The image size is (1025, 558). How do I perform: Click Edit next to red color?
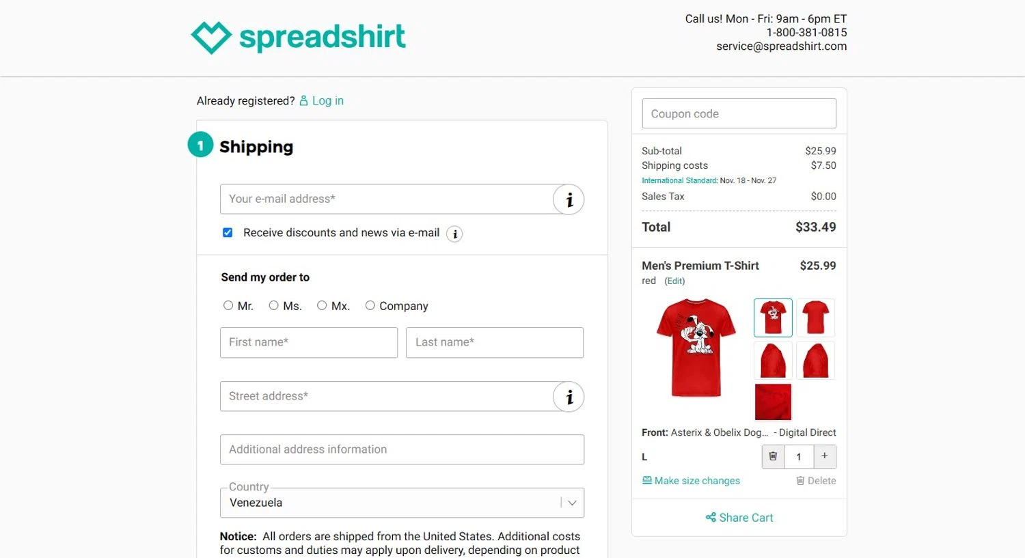coord(674,281)
